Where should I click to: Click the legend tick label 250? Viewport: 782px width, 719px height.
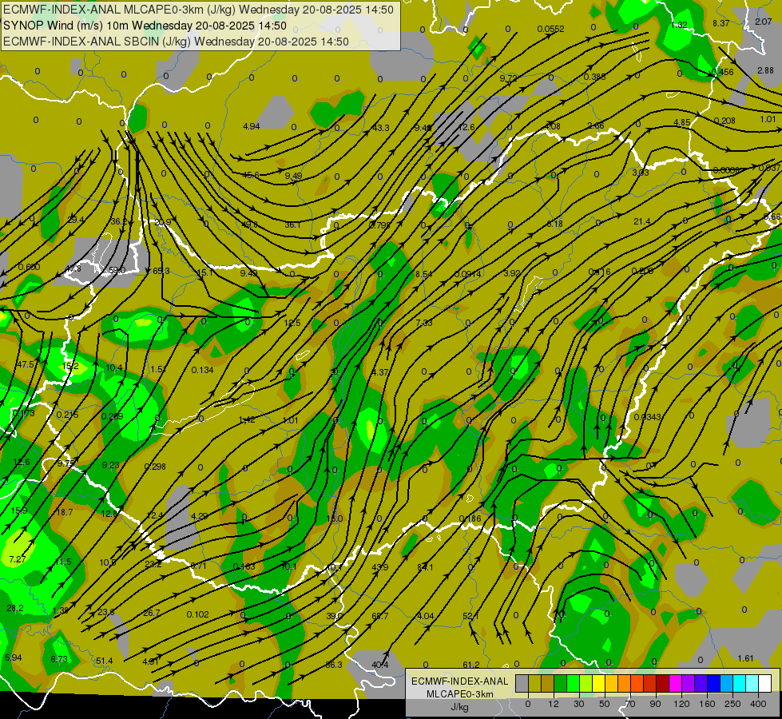732,704
